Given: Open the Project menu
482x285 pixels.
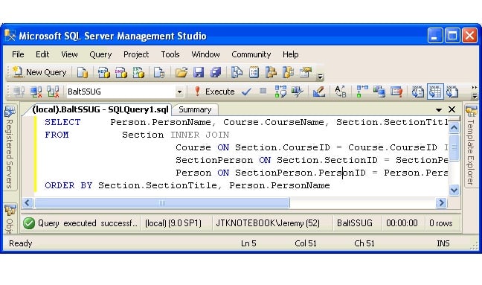Looking at the screenshot, I should [x=136, y=54].
